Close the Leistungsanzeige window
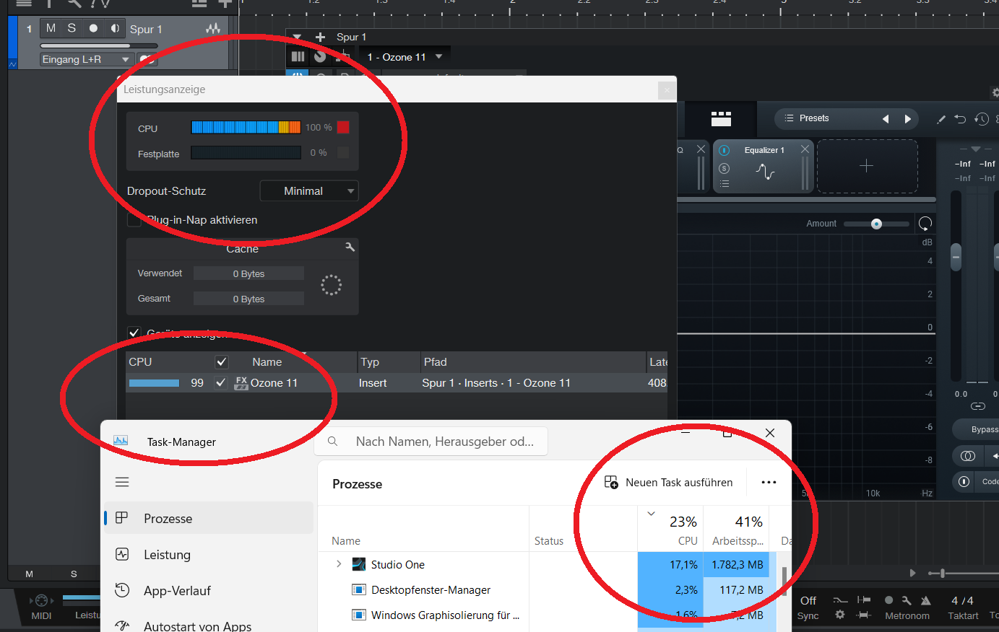 pyautogui.click(x=667, y=89)
